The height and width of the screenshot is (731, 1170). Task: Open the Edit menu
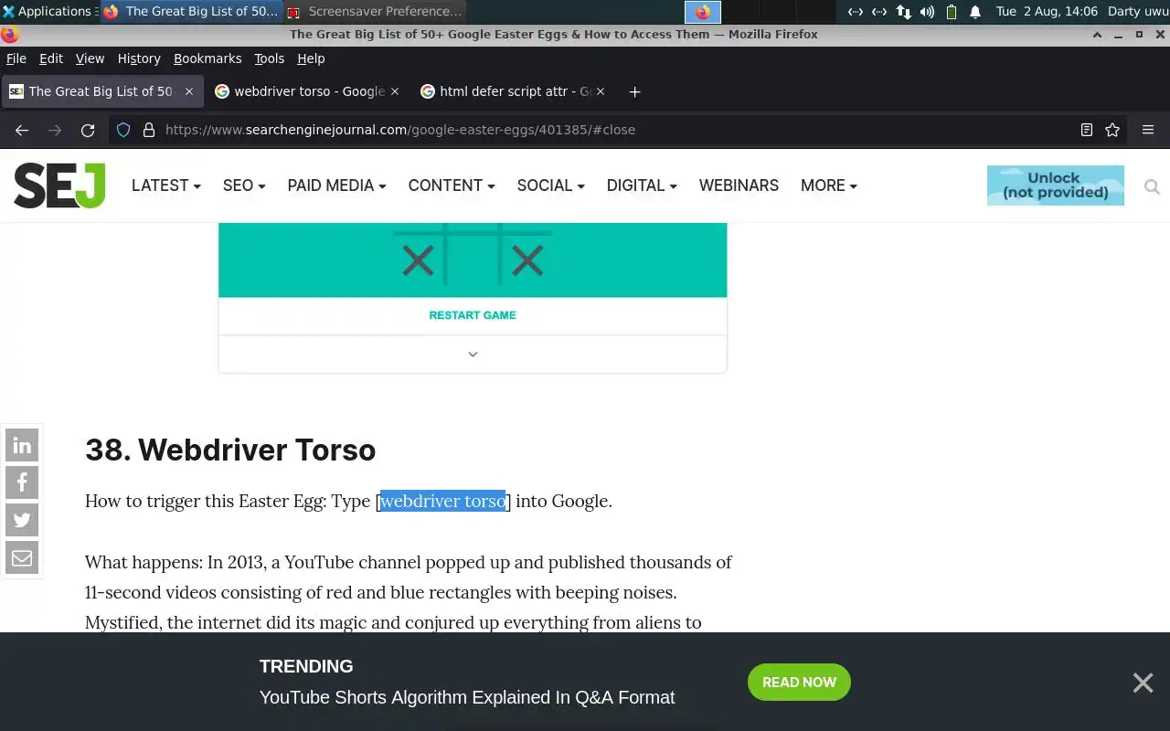pos(51,58)
